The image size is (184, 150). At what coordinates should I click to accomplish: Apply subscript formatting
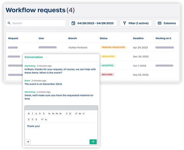(46, 119)
